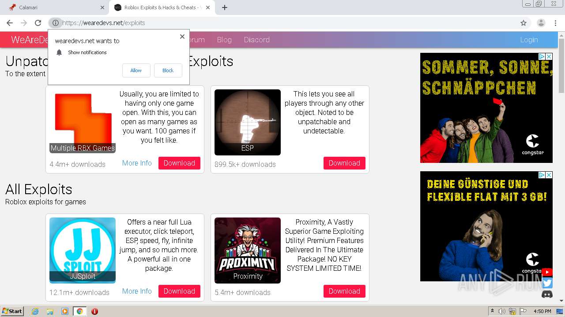Image resolution: width=565 pixels, height=317 pixels.
Task: Select Chrome in the taskbar
Action: point(79,311)
